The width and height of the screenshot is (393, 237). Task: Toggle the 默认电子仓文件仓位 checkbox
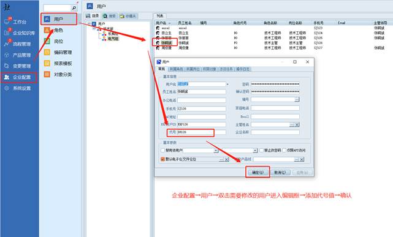pyautogui.click(x=162, y=159)
